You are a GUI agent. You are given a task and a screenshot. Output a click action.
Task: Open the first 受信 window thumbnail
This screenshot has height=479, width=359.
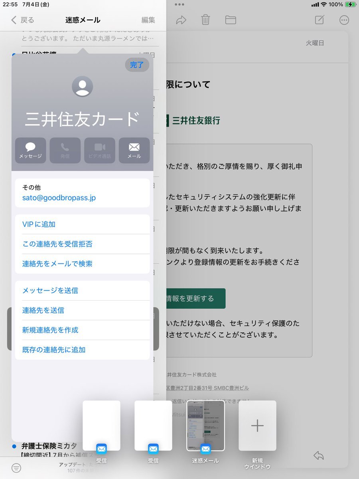101,426
